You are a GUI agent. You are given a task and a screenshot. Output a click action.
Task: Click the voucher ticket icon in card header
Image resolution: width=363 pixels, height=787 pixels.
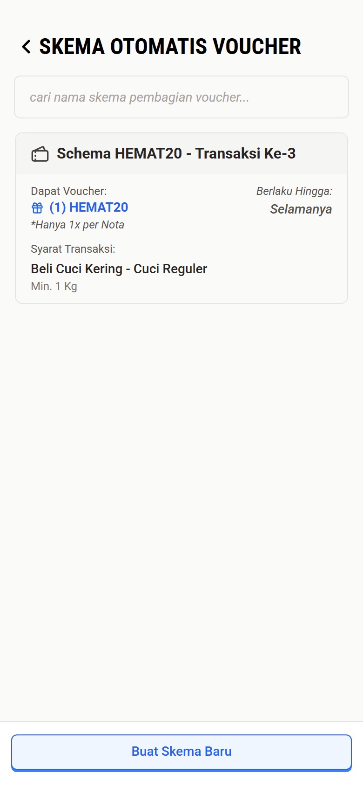(40, 154)
